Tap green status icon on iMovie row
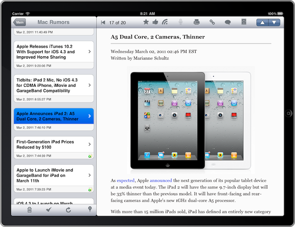295x227 pixels. 90,189
